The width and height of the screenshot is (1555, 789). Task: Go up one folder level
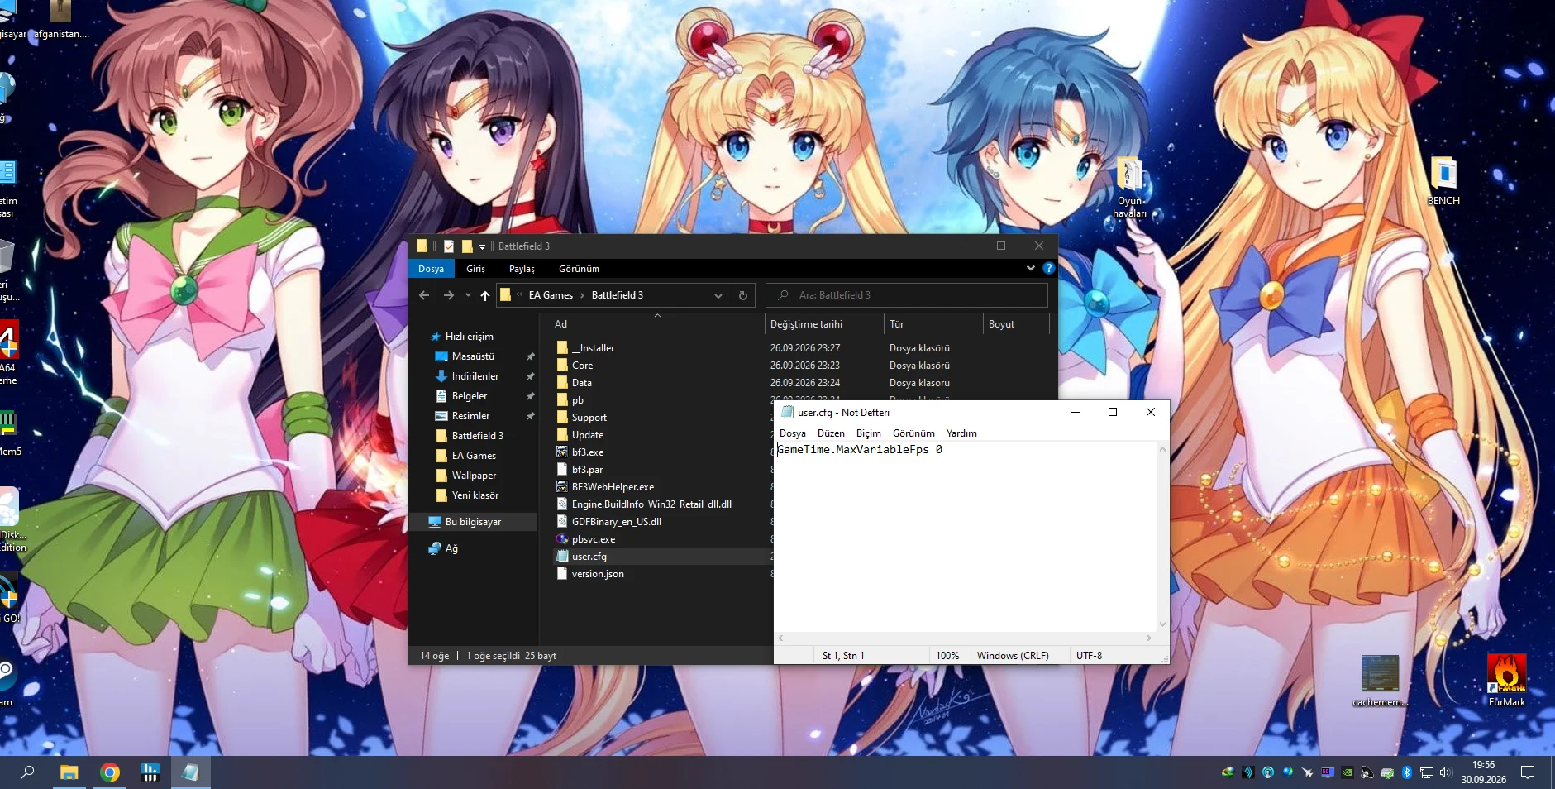tap(485, 295)
